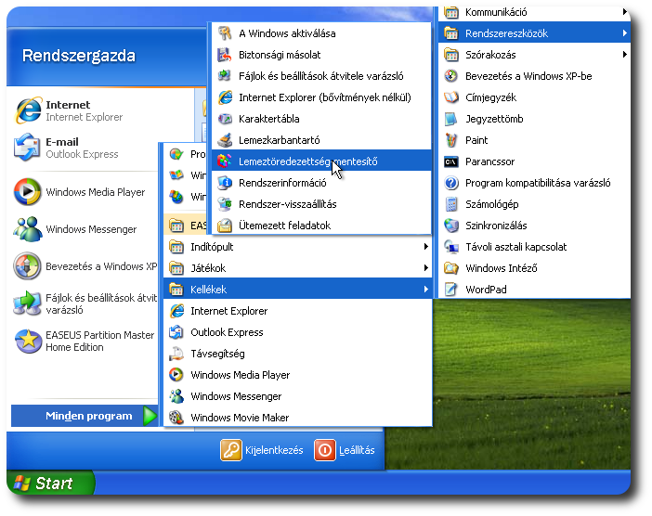Expand Kommunikáció submenu arrow

(624, 12)
